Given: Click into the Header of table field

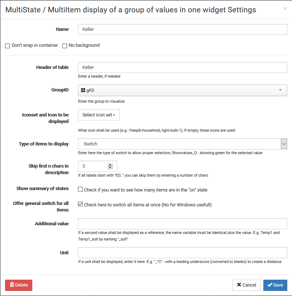Looking at the screenshot, I should click(182, 67).
